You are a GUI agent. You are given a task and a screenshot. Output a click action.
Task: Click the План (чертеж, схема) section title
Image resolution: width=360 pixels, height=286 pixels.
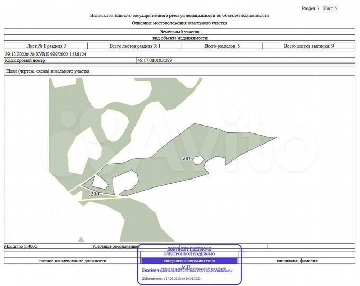[x=48, y=71]
